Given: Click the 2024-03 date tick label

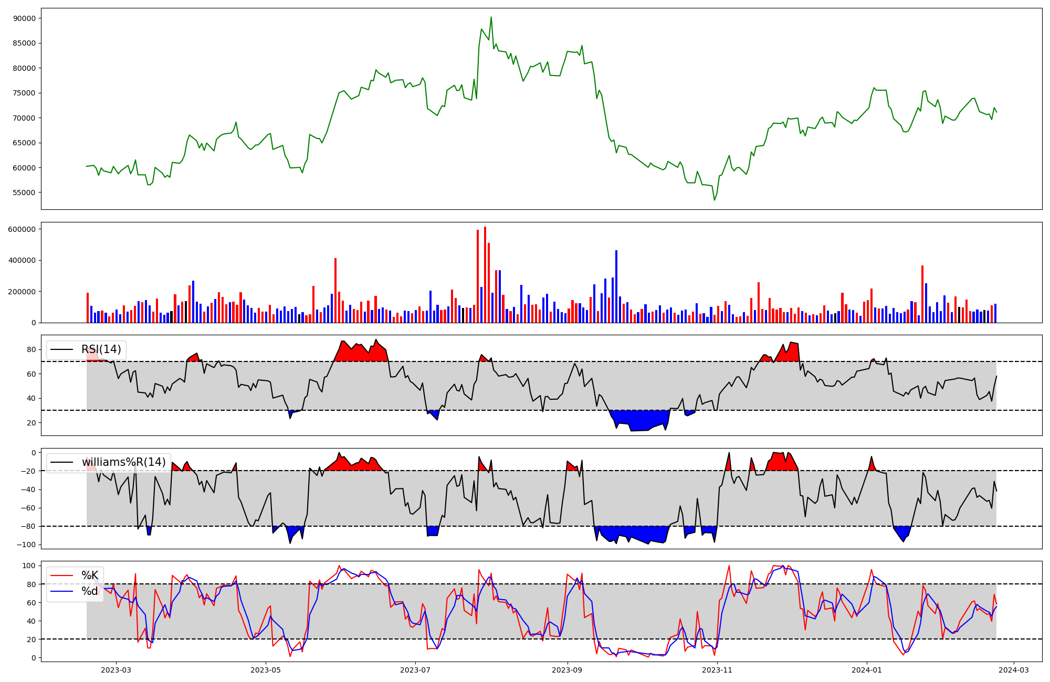Looking at the screenshot, I should coord(1014,670).
